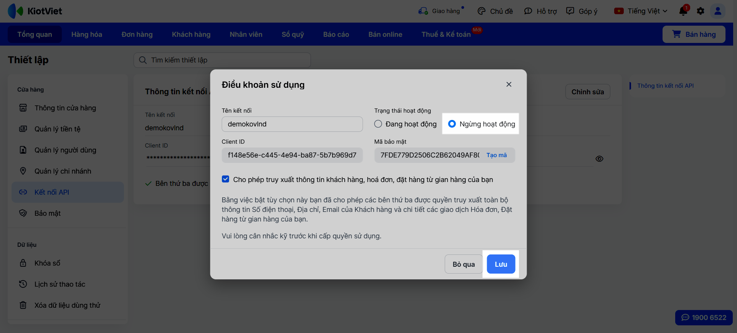Uncheck the customer data access permission checkbox
This screenshot has height=333, width=737.
tap(226, 179)
